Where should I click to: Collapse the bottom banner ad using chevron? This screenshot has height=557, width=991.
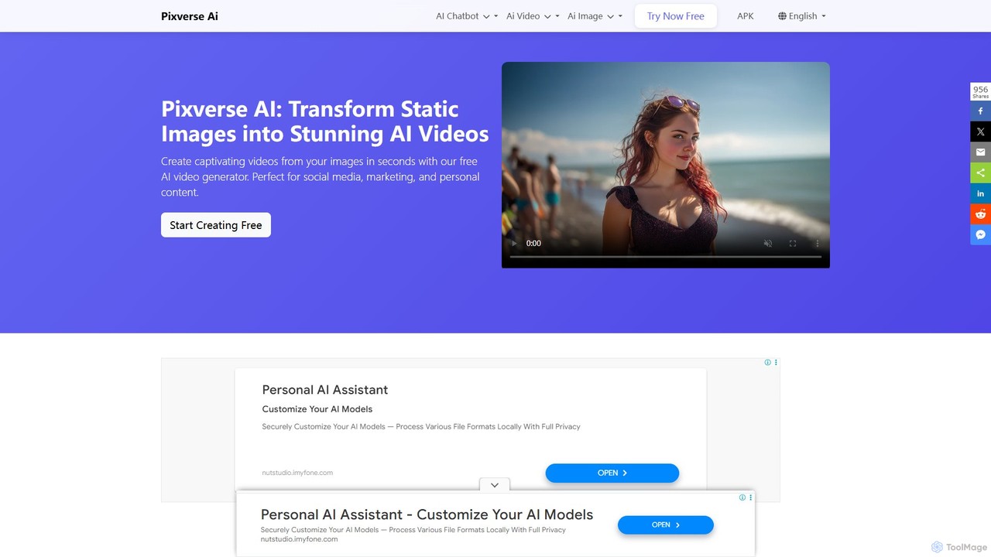click(495, 485)
